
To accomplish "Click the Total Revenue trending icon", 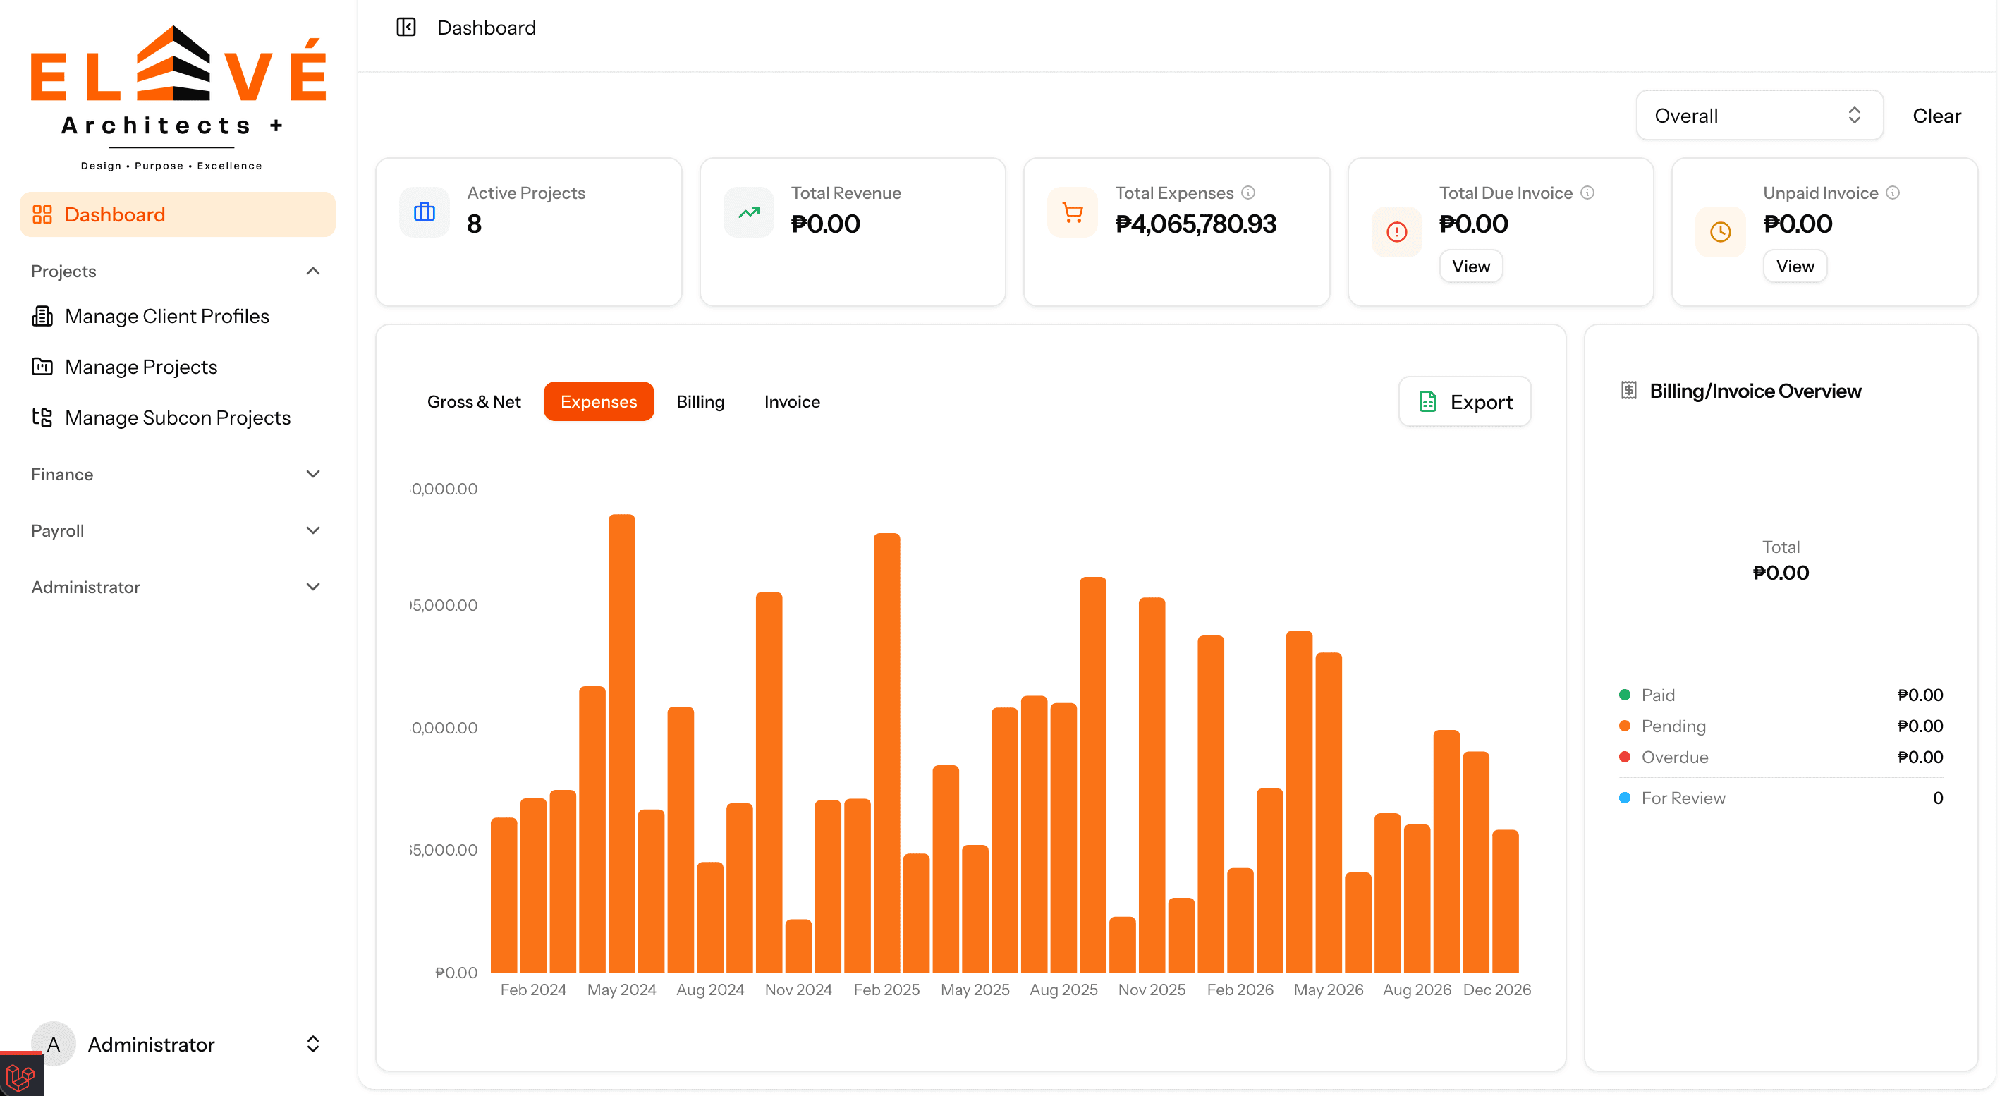I will pyautogui.click(x=749, y=212).
